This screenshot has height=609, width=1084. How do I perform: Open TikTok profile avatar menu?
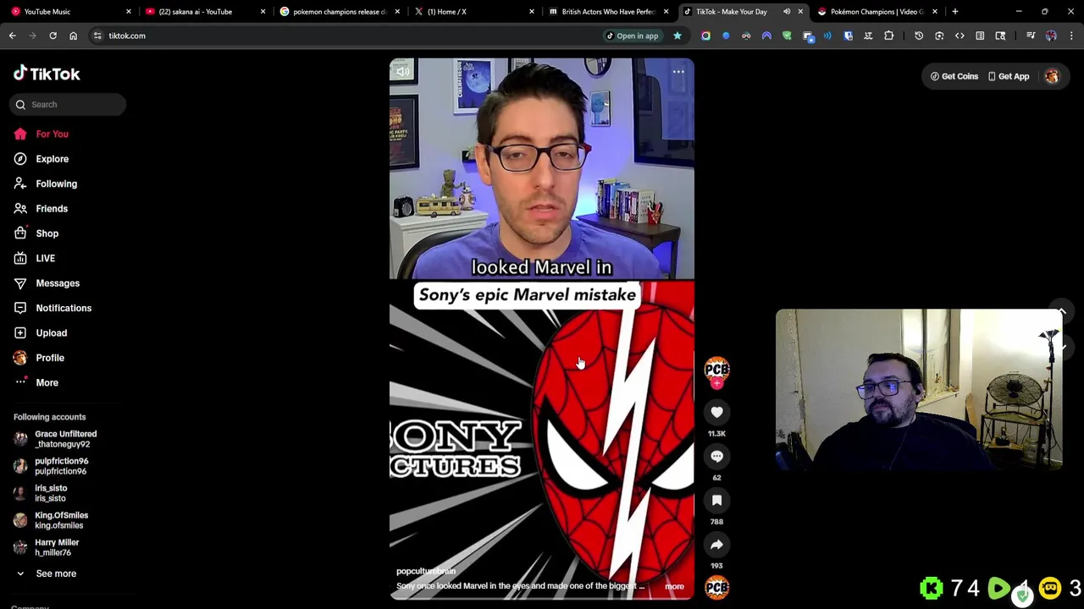pyautogui.click(x=1052, y=76)
